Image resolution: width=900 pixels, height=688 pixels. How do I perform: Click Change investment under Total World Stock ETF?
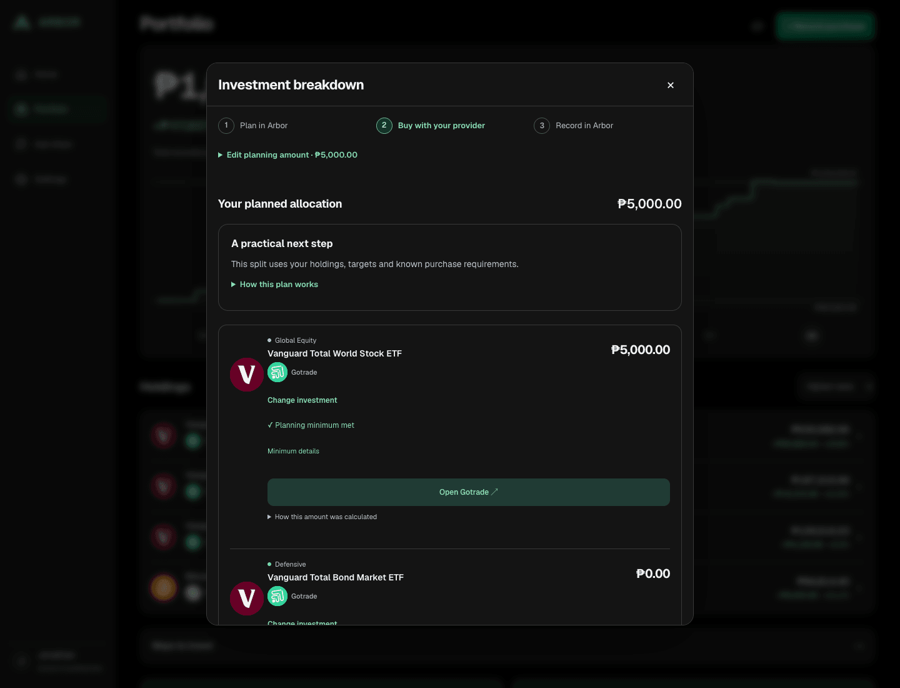click(x=302, y=400)
